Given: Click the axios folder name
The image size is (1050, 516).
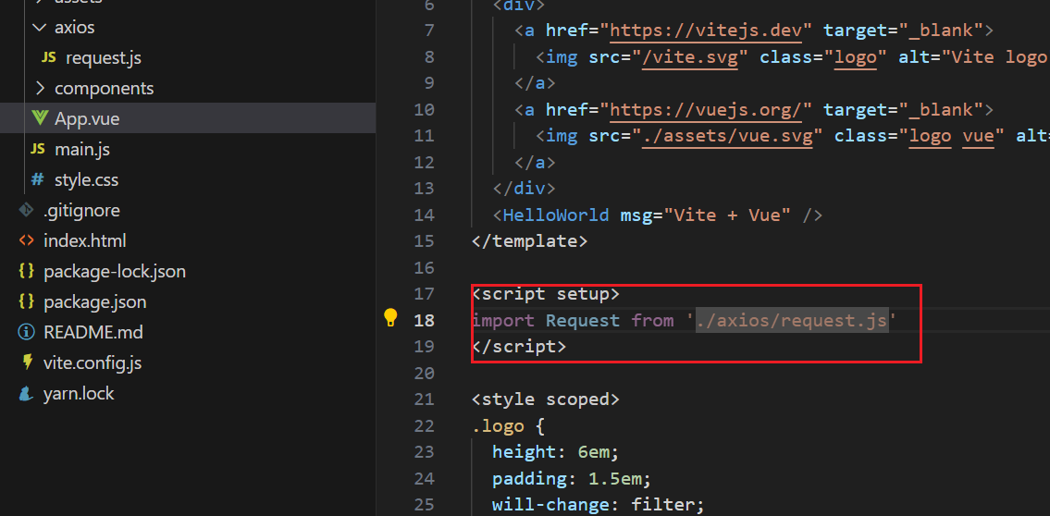Looking at the screenshot, I should [x=74, y=28].
